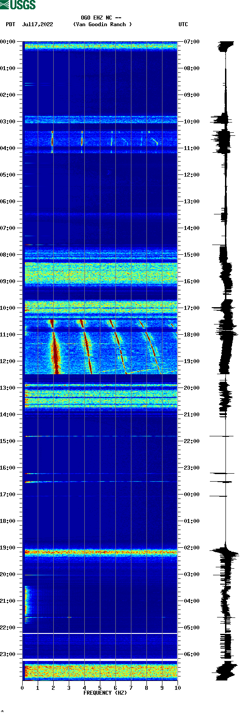Image resolution: width=245 pixels, height=716 pixels.
Task: Click the '06:00' PDT time label
Action: coord(8,202)
